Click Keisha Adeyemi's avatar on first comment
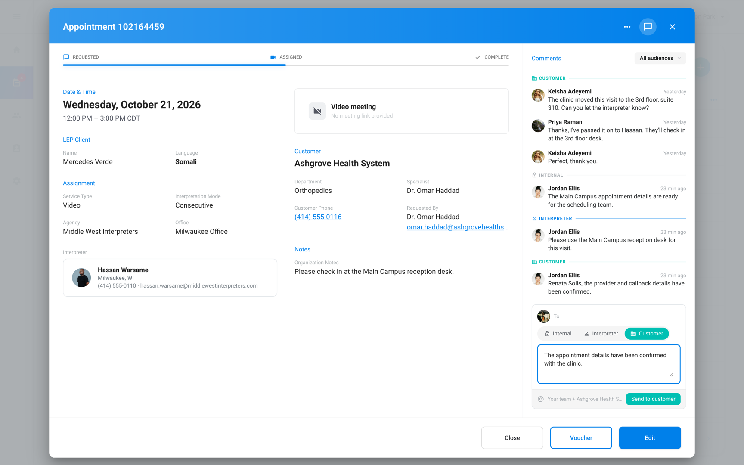Image resolution: width=744 pixels, height=465 pixels. (538, 95)
